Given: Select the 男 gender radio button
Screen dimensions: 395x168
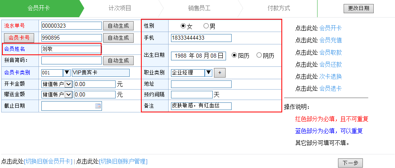Looking at the screenshot, I should [x=206, y=26].
